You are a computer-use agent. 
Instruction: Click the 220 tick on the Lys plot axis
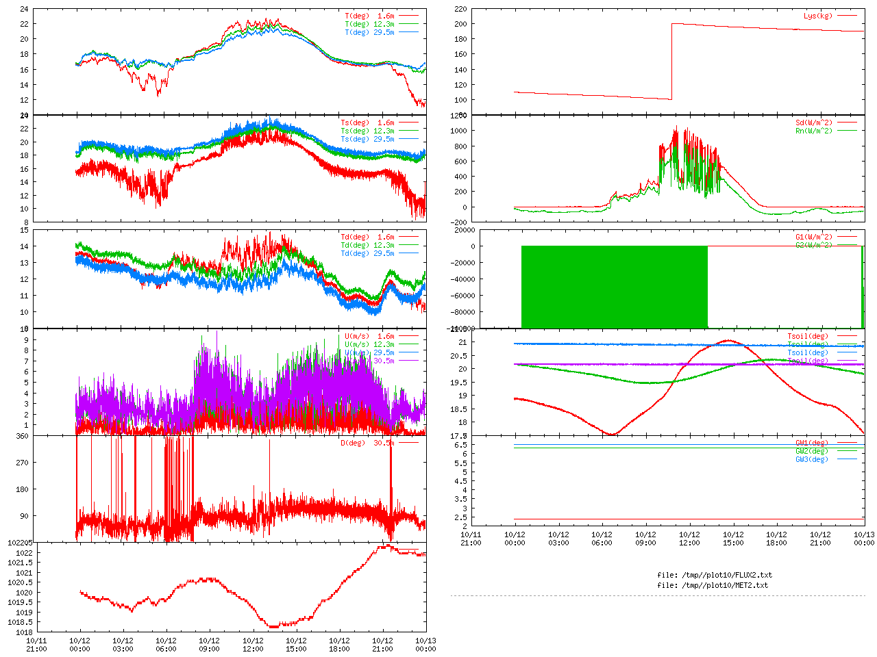(460, 9)
